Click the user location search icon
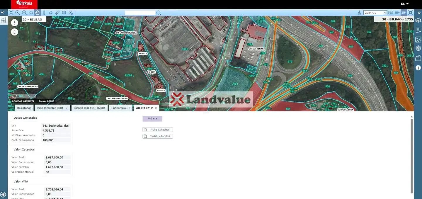Screen dimensions: 422x199 click(x=71, y=13)
